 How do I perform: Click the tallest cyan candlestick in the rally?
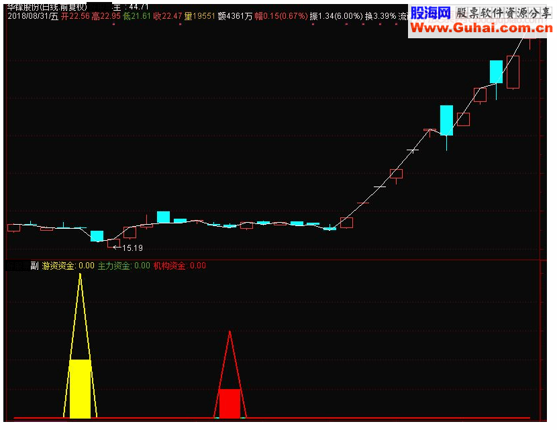tap(446, 120)
